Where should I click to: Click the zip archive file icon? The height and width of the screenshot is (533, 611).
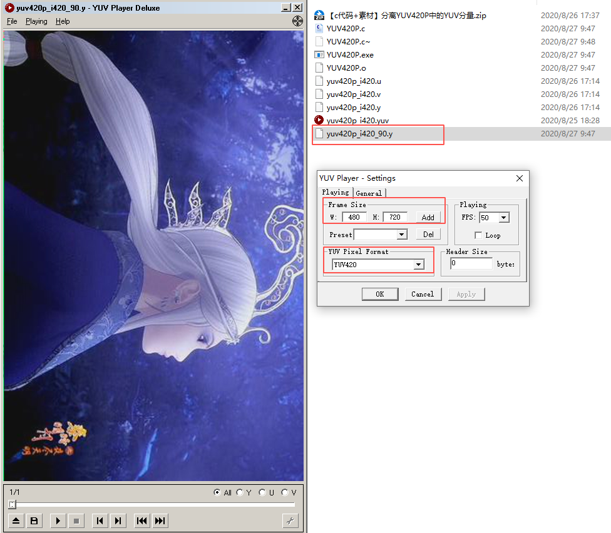319,15
